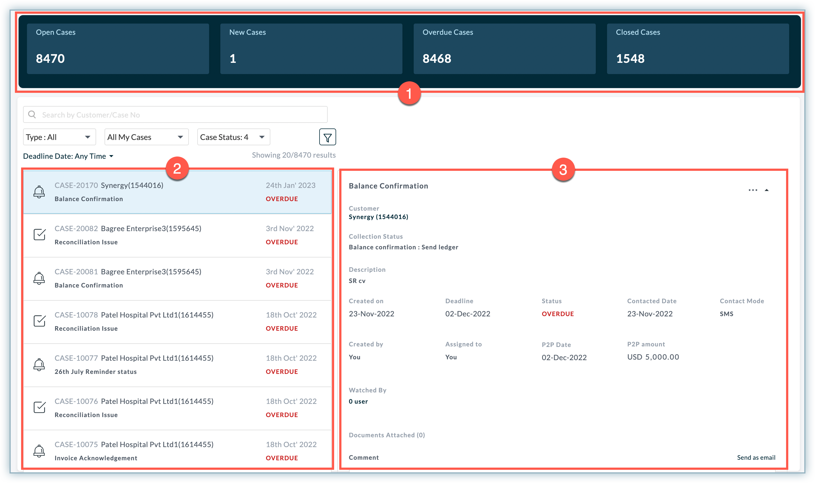Image resolution: width=815 pixels, height=483 pixels.
Task: Open the Type: All dropdown
Action: click(59, 137)
